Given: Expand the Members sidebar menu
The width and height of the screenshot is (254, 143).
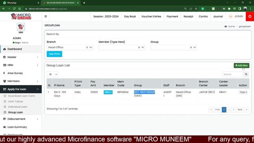Looking at the screenshot, I should [x=21, y=81].
